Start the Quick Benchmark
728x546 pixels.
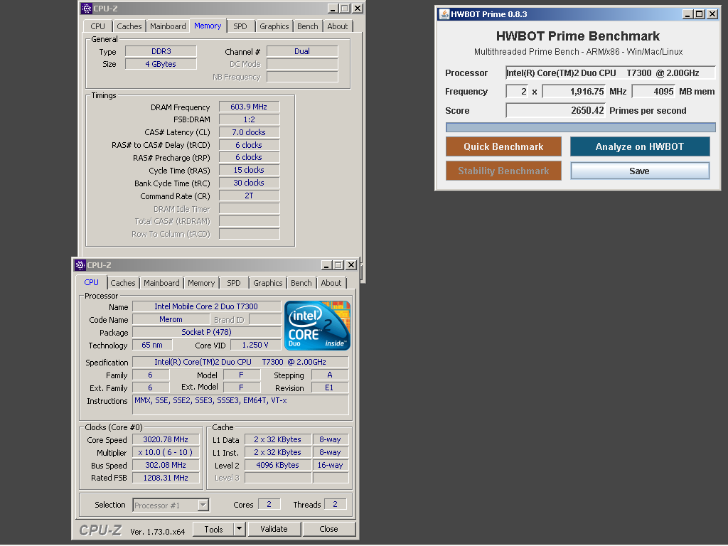click(503, 146)
